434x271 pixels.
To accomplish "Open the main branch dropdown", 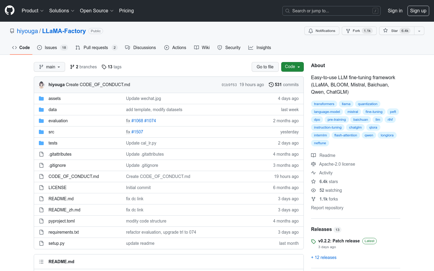I will 49,67.
